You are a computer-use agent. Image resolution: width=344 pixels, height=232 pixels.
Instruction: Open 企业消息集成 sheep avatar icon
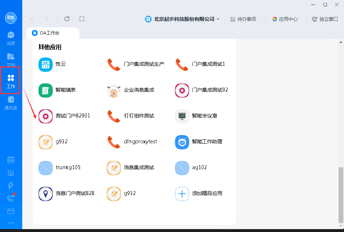point(113,91)
